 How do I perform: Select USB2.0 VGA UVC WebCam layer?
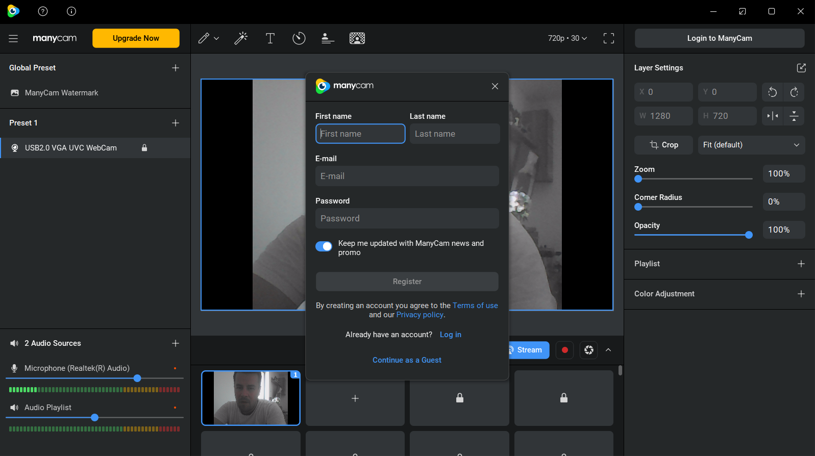(95, 148)
